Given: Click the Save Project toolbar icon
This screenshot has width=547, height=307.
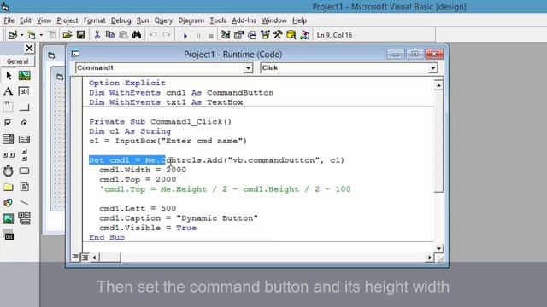Looking at the screenshot, I should [x=81, y=35].
